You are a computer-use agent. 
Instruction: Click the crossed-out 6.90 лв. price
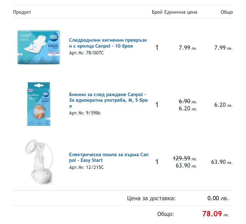coord(188,101)
